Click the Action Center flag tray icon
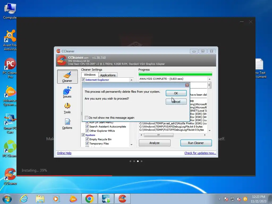Viewport: 272px width, 204px height. click(x=226, y=199)
